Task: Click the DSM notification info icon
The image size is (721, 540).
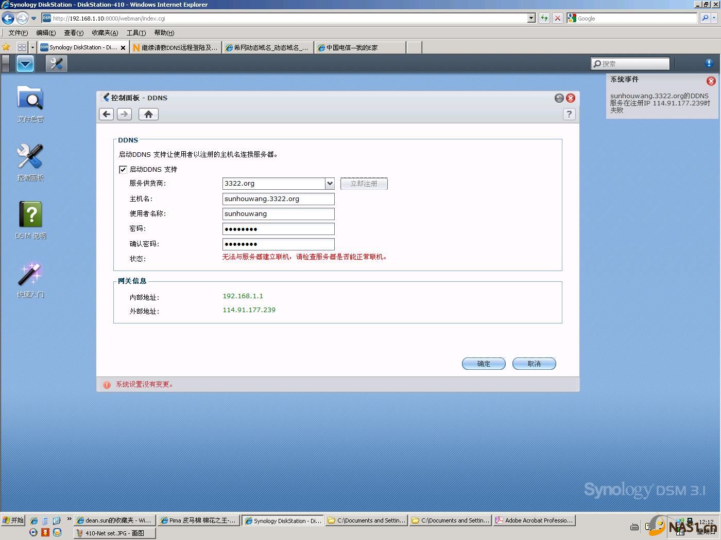Action: [709, 63]
